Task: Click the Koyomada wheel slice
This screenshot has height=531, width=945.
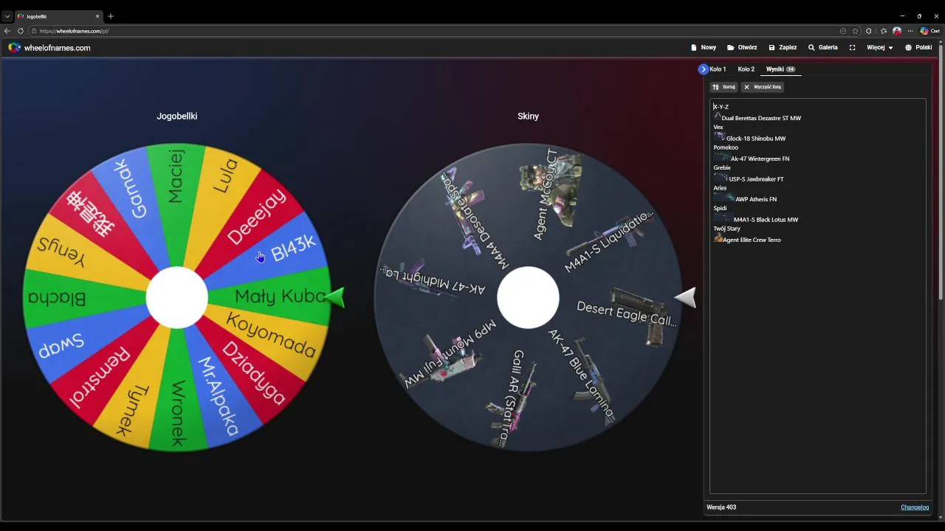Action: tap(271, 335)
